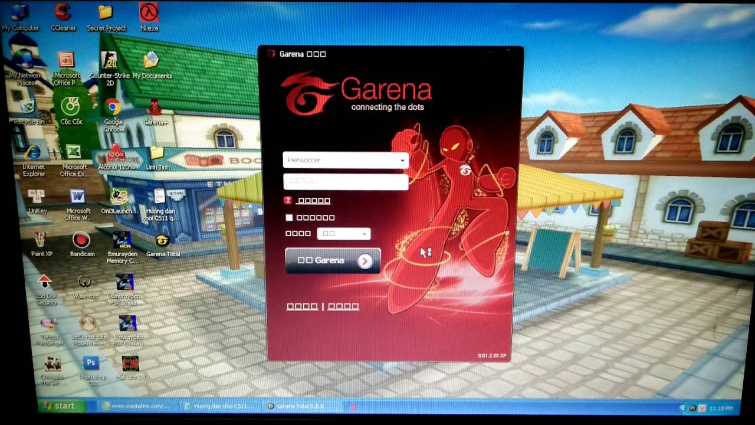The width and height of the screenshot is (755, 425).
Task: Launch Alcohol 120% from desktop
Action: pos(116,156)
